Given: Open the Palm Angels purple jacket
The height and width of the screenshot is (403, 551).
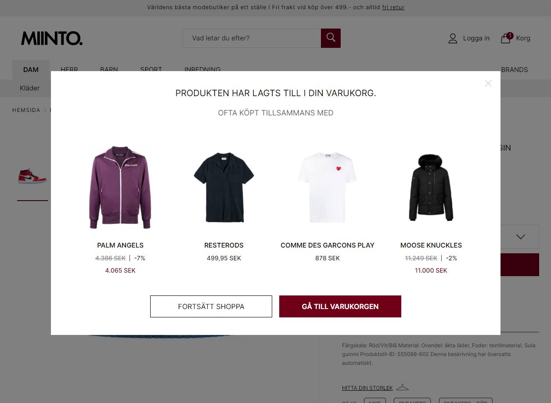Looking at the screenshot, I should 120,187.
